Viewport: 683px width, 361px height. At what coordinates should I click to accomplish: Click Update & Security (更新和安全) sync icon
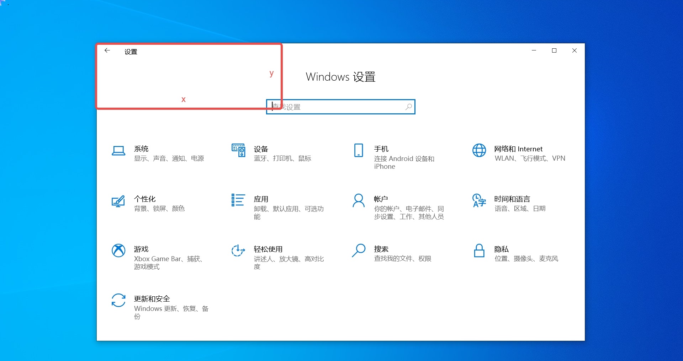[118, 300]
